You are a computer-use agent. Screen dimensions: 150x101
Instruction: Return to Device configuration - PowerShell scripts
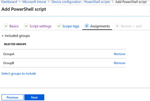(81, 2)
